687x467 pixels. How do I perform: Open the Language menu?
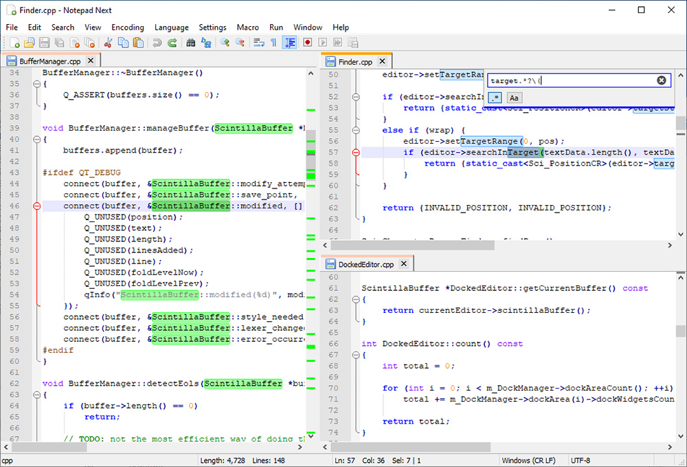(171, 28)
